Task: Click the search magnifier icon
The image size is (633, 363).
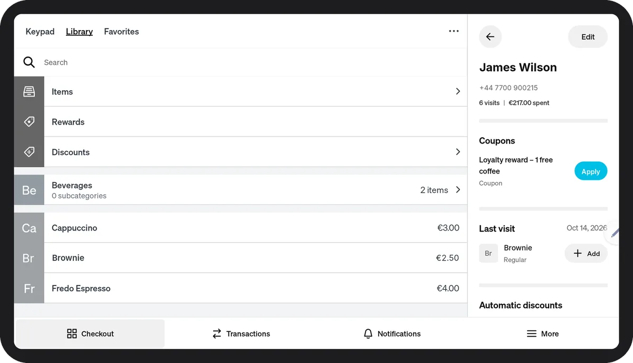Action: (x=29, y=62)
